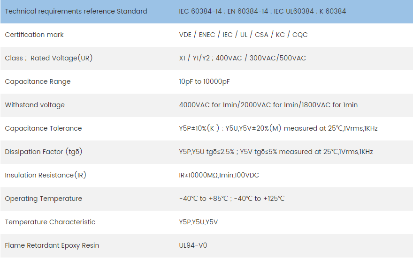Click the 'Insulation Resistance(IR)' label

point(46,175)
